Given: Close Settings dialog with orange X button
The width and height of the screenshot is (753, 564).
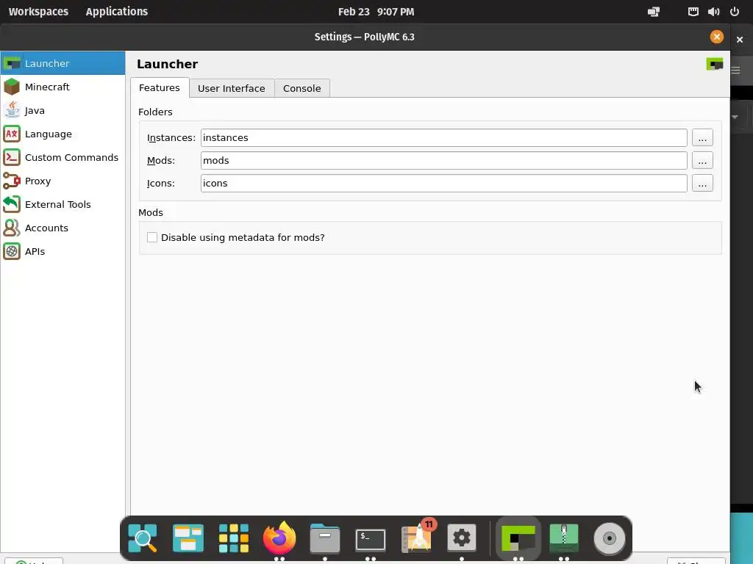Looking at the screenshot, I should click(x=716, y=37).
